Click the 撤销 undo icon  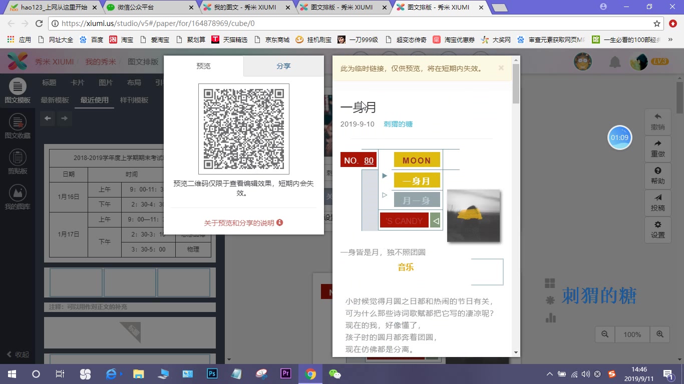[x=657, y=120]
